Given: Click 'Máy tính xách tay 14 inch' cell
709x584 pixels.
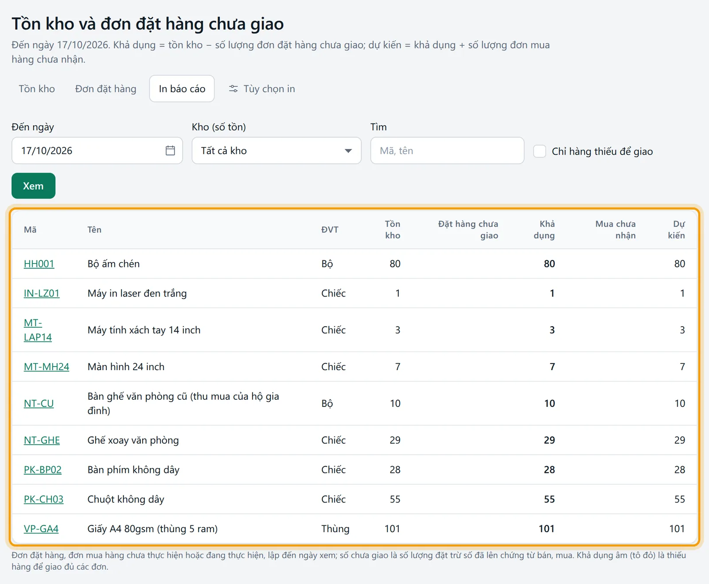Looking at the screenshot, I should (144, 330).
